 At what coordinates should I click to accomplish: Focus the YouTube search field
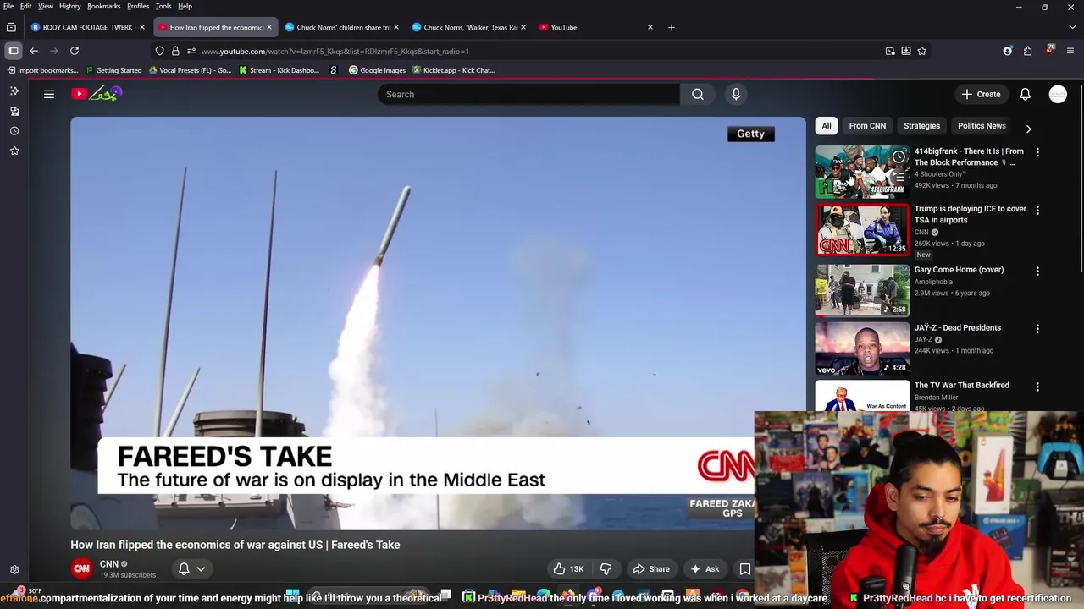click(528, 94)
